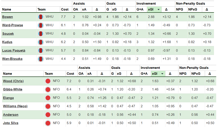Image resolution: width=217 pixels, height=128 pixels.
Task: Select the G+A header in Forest table
Action: (144, 74)
